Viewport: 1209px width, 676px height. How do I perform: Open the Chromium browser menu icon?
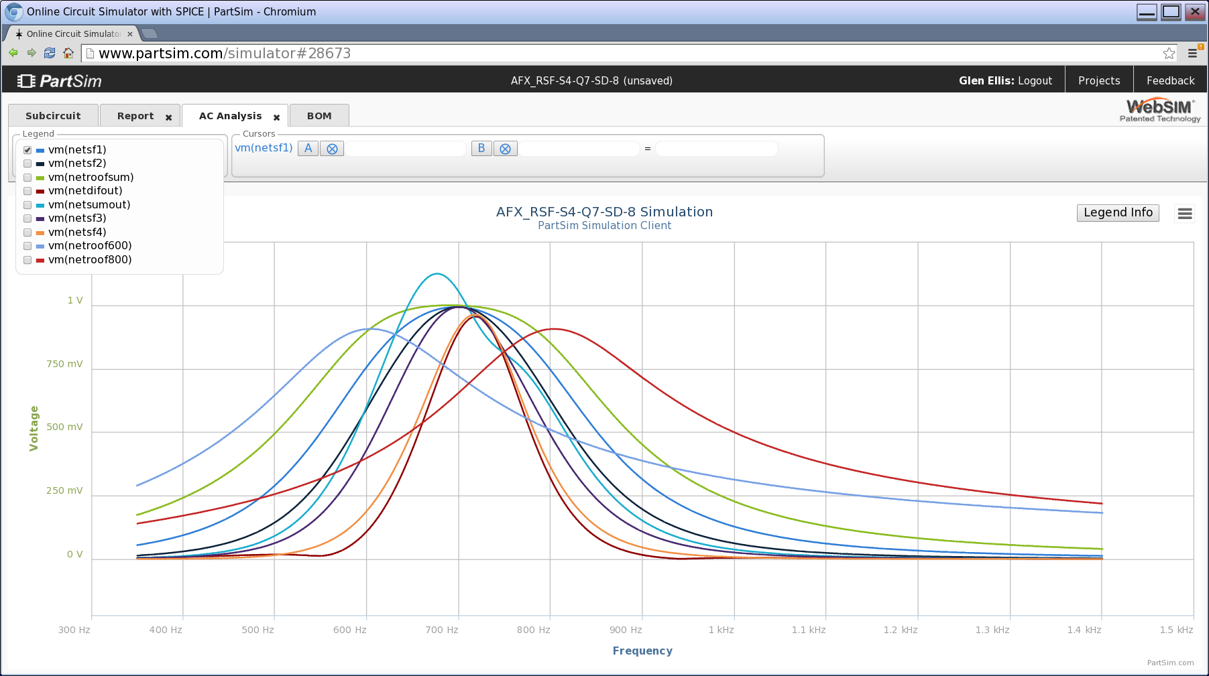point(1192,53)
